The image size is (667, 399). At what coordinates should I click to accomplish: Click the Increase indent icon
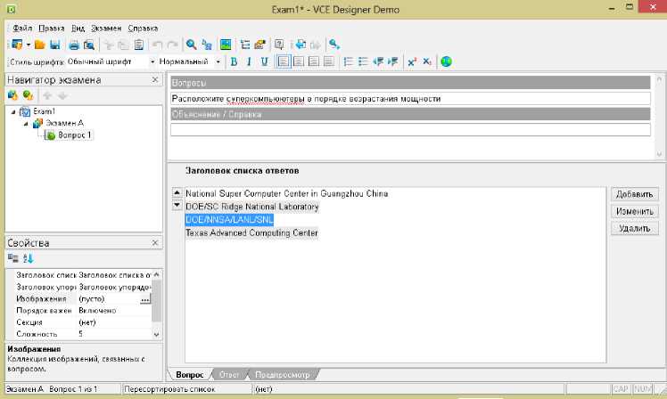(x=393, y=61)
